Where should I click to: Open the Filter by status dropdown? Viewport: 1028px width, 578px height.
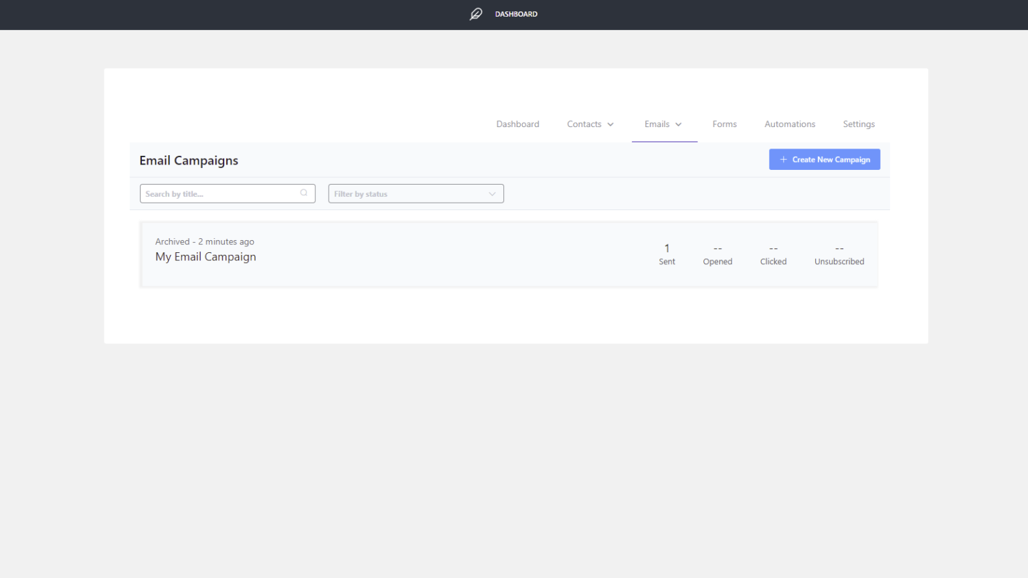[x=415, y=193]
